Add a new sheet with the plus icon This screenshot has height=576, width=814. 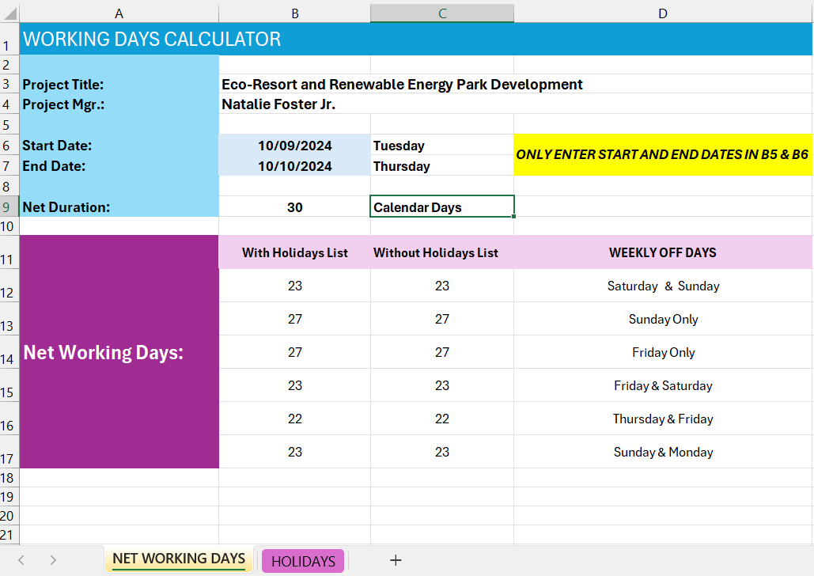click(396, 560)
